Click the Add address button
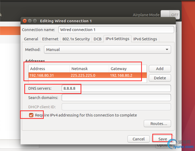This screenshot has height=151, width=195. [160, 69]
